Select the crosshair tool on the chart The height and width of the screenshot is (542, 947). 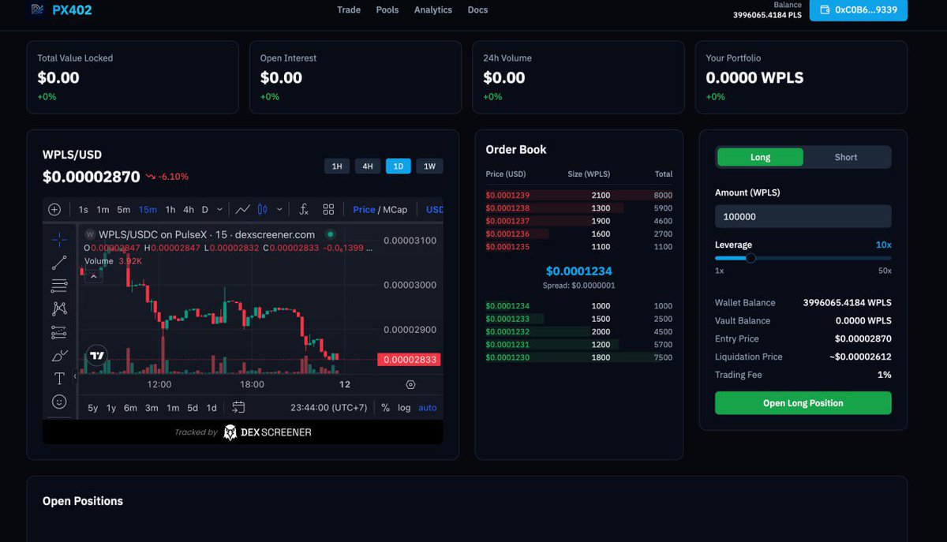click(59, 238)
